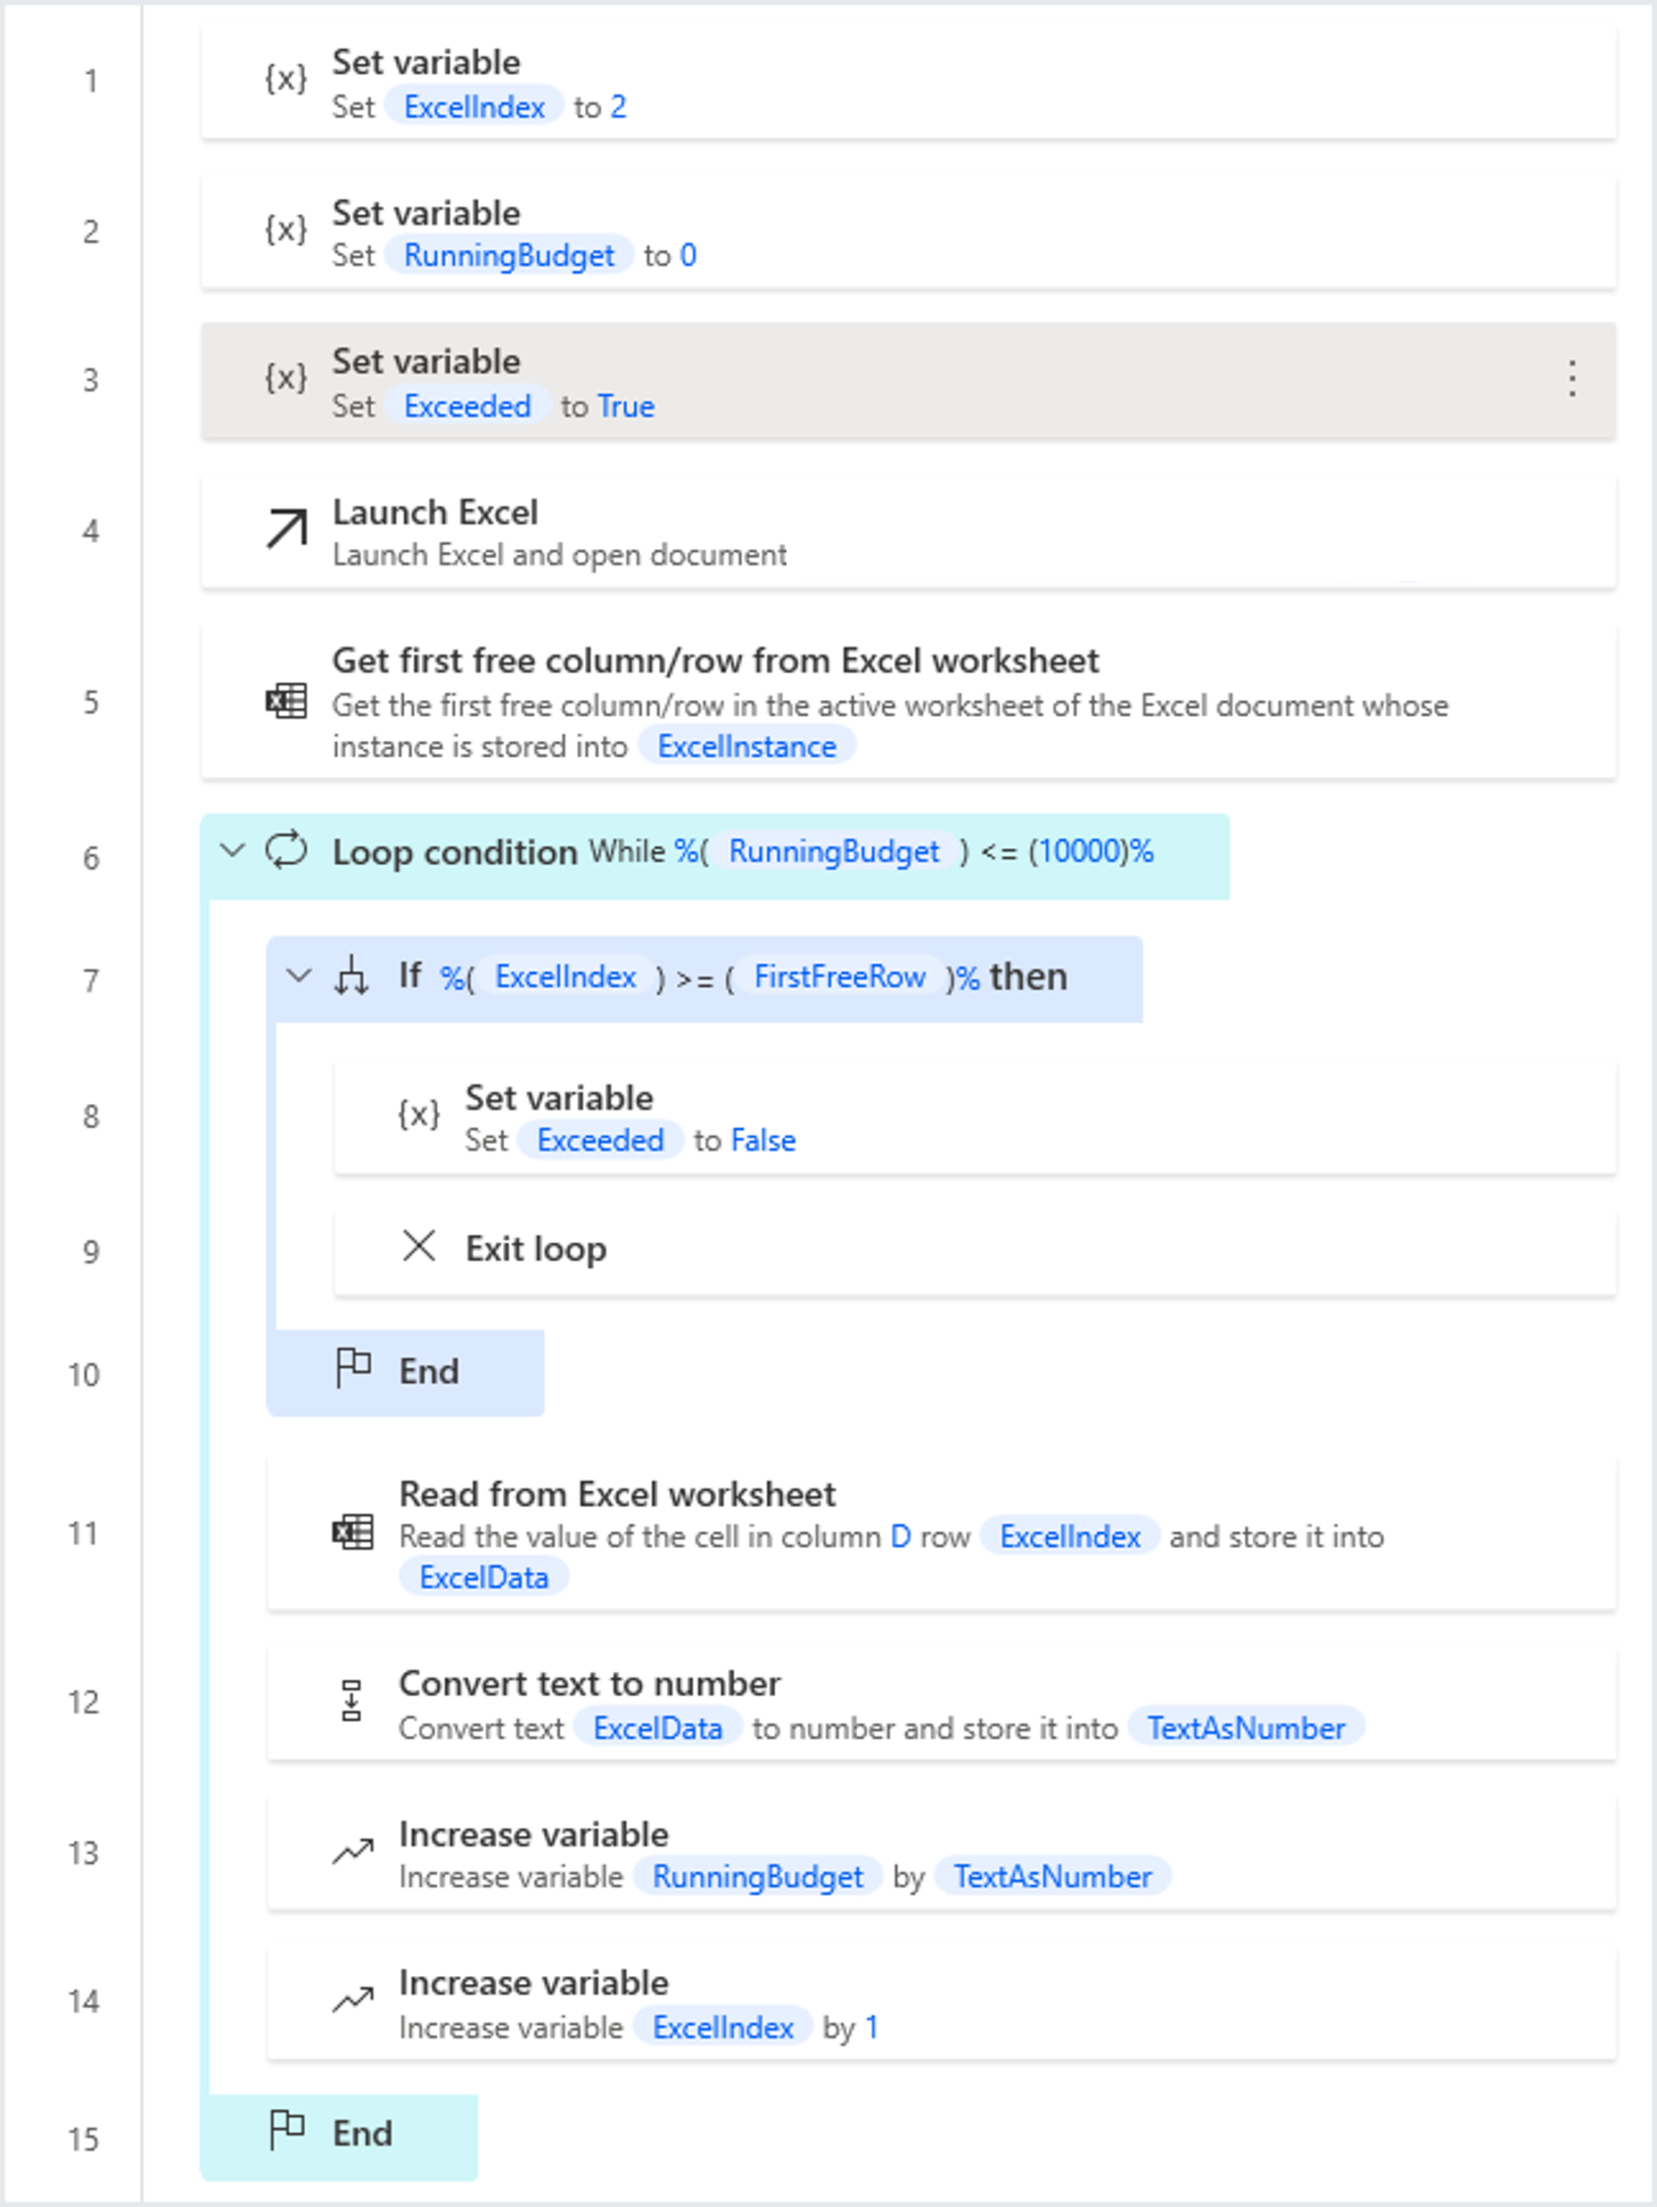The image size is (1657, 2207).
Task: Click the ExcelData pill in Read from Excel
Action: (x=485, y=1577)
